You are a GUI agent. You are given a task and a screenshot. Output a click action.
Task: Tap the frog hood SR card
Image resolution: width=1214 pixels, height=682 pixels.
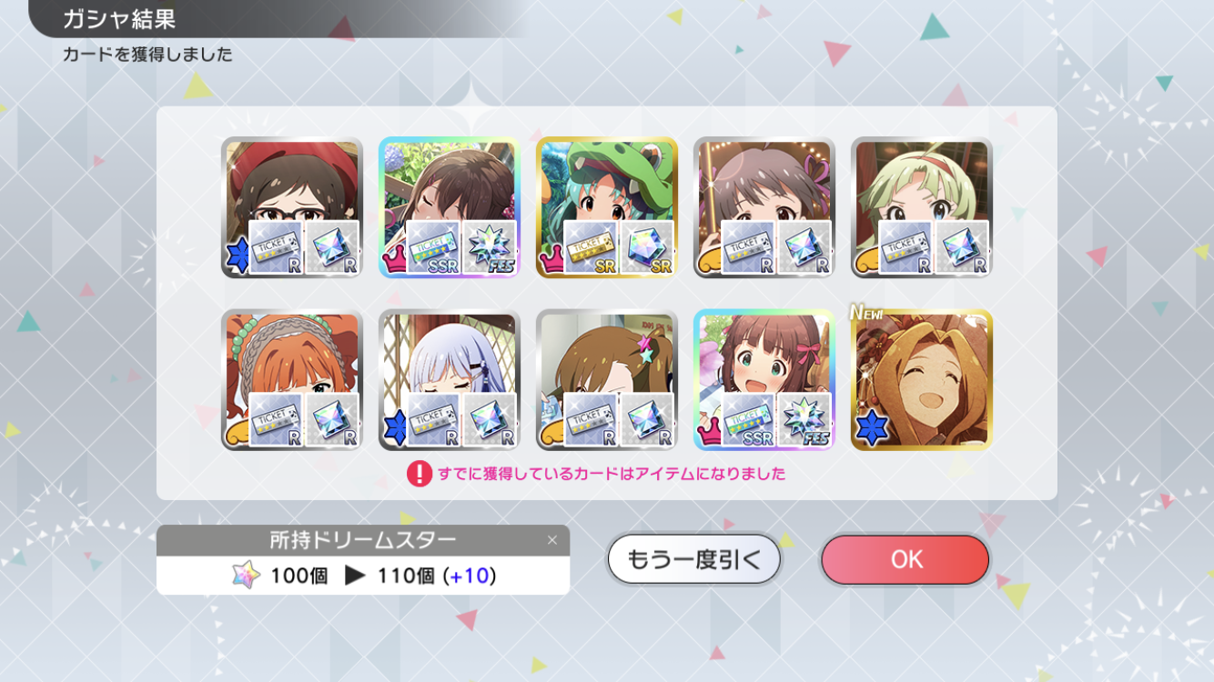tap(607, 207)
